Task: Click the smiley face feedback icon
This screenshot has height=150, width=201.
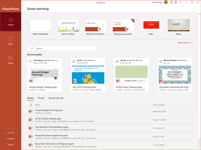Action: [171, 2]
